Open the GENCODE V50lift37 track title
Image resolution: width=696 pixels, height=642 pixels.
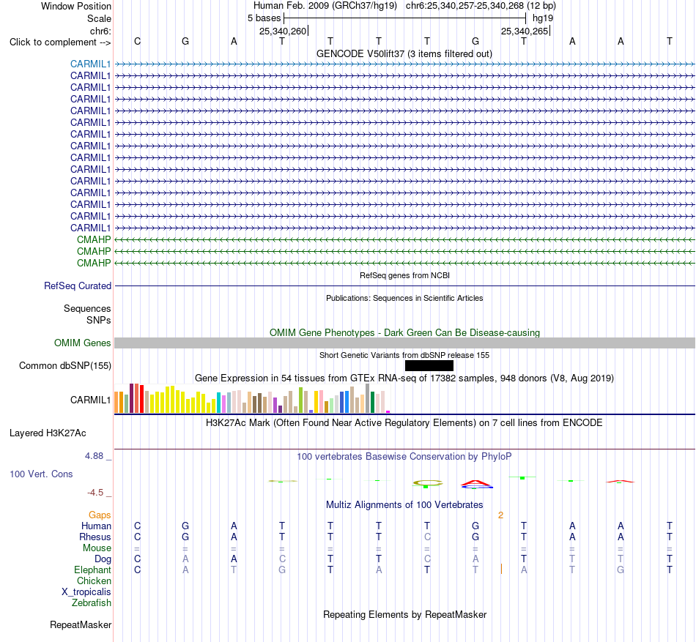point(404,53)
